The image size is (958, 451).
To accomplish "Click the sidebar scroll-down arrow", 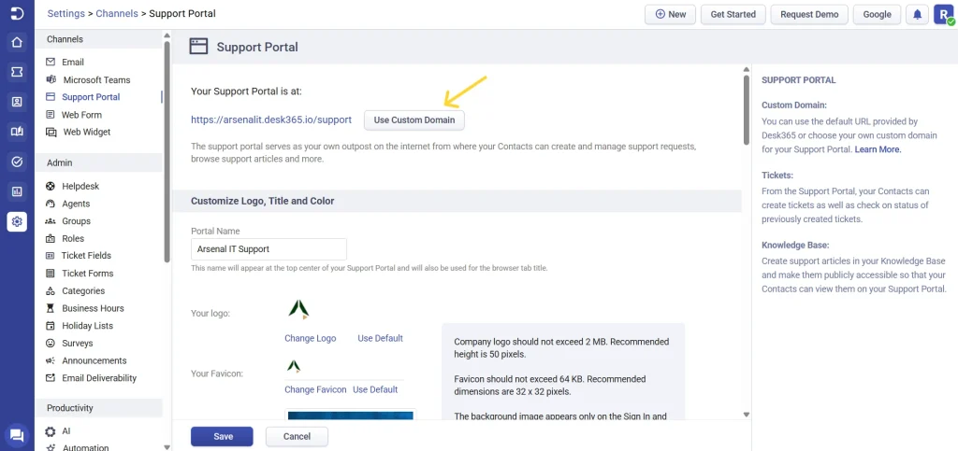I will point(167,446).
